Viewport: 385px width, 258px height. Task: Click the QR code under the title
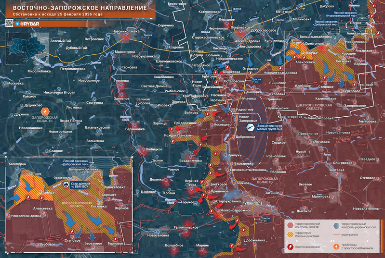[x=8, y=24]
